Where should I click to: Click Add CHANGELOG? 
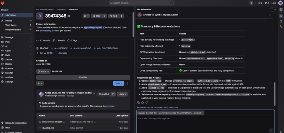pyautogui.click(x=81, y=48)
